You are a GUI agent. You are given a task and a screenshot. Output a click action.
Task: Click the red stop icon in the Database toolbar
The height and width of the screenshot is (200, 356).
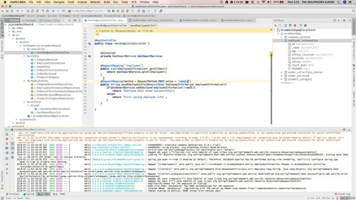tap(295, 26)
